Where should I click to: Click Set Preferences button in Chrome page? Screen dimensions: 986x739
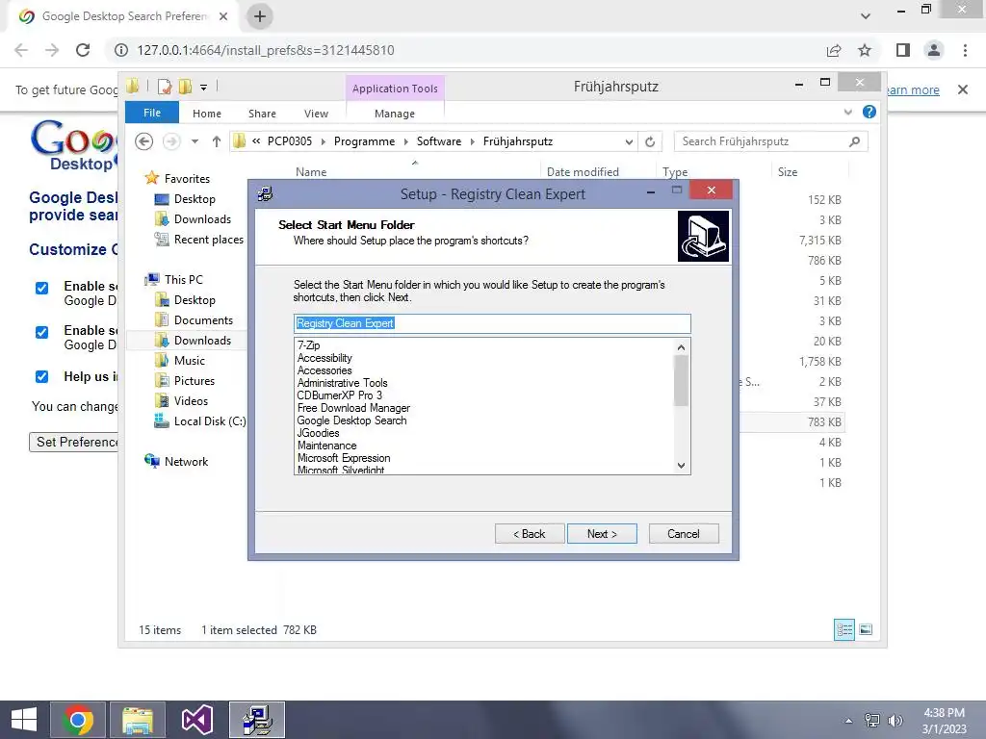(74, 442)
